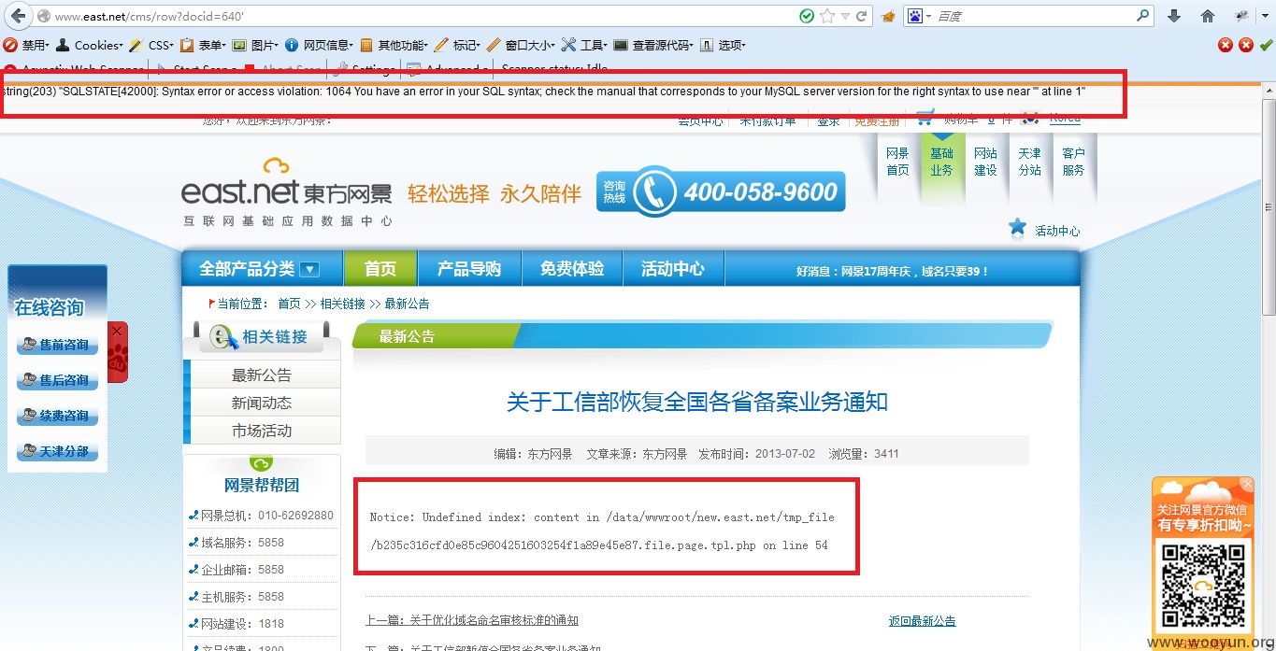Viewport: 1276px width, 651px height.
Task: Open the 表单 dropdown menu
Action: [x=203, y=45]
